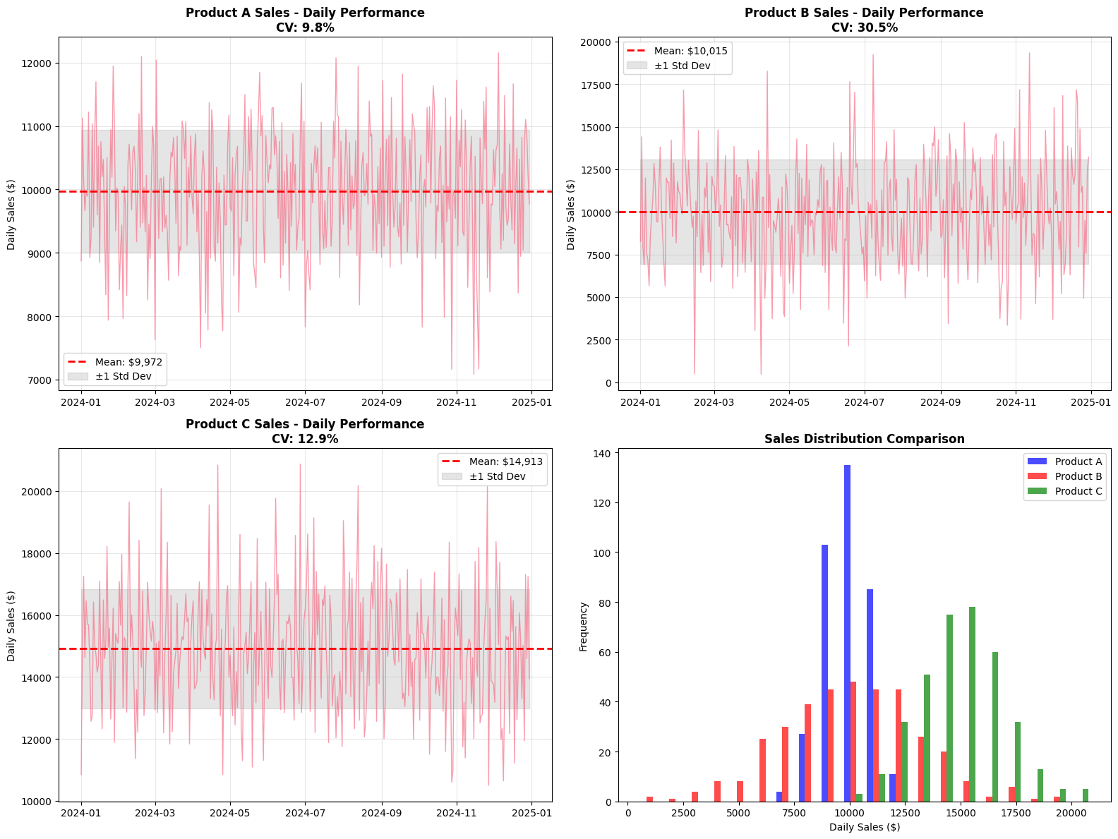Click the 17500 tick on histogram x-axis

tap(1017, 814)
